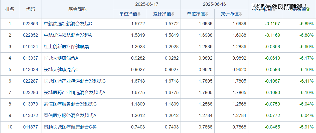Open fund code 011877
316x133 pixels.
pyautogui.click(x=31, y=127)
